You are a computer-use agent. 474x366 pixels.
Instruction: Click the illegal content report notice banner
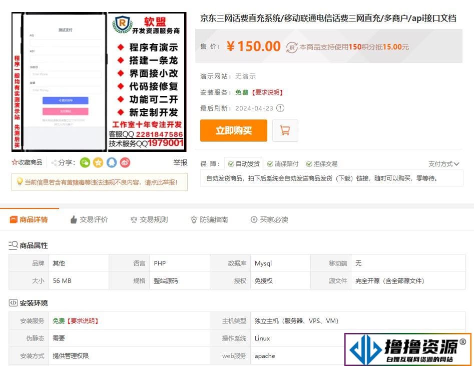(x=100, y=182)
